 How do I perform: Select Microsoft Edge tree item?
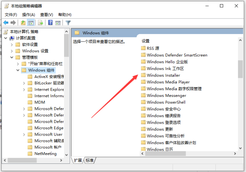[x=45, y=128]
